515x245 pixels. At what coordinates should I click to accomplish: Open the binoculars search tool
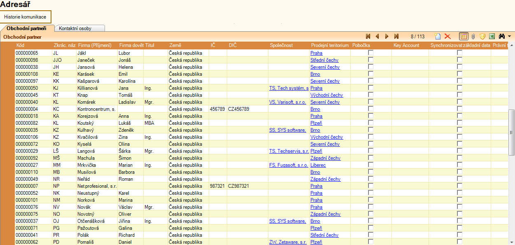click(x=502, y=36)
